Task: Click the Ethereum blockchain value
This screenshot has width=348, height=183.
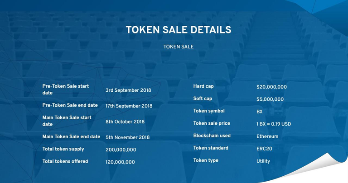Action: 267,136
